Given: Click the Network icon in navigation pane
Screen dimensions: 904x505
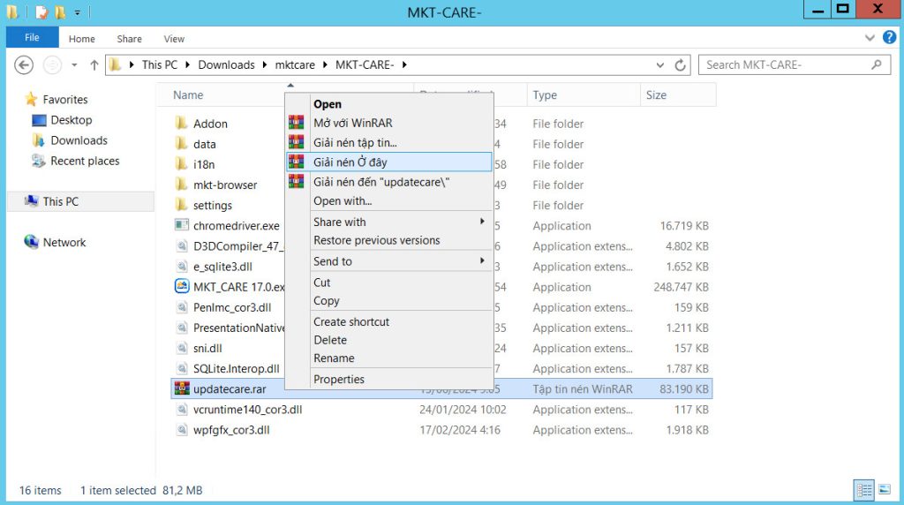Looking at the screenshot, I should 31,242.
